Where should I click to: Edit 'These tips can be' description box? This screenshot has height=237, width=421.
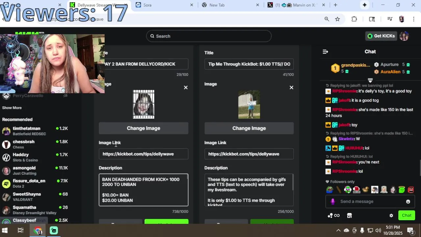[x=249, y=190]
